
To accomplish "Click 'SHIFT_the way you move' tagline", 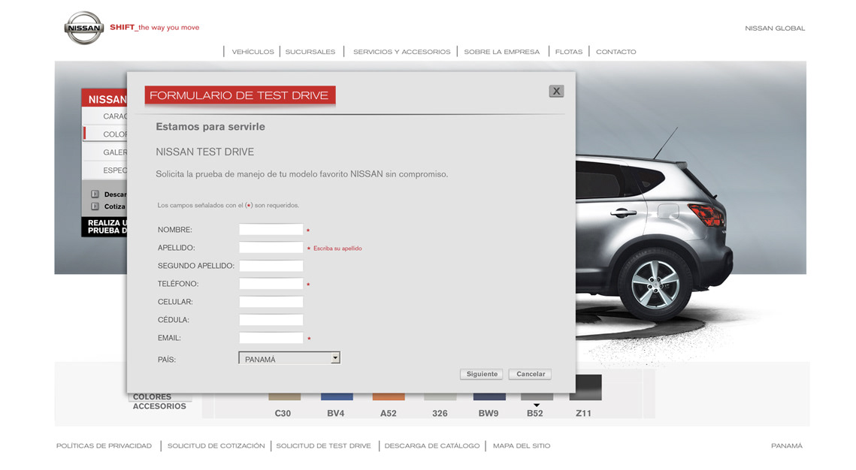I will [x=155, y=27].
